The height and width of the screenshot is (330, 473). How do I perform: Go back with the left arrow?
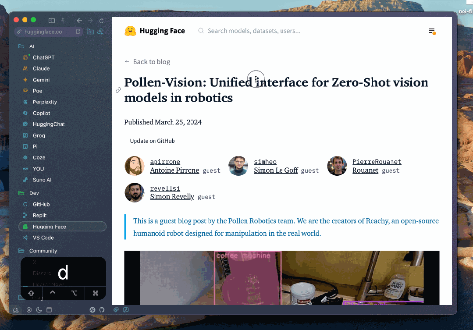(79, 21)
